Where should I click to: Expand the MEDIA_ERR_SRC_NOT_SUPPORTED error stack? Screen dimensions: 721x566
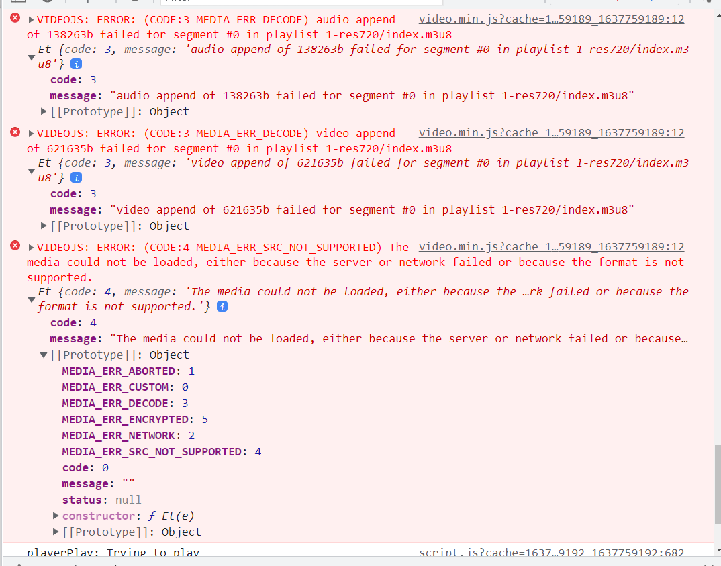click(x=31, y=247)
